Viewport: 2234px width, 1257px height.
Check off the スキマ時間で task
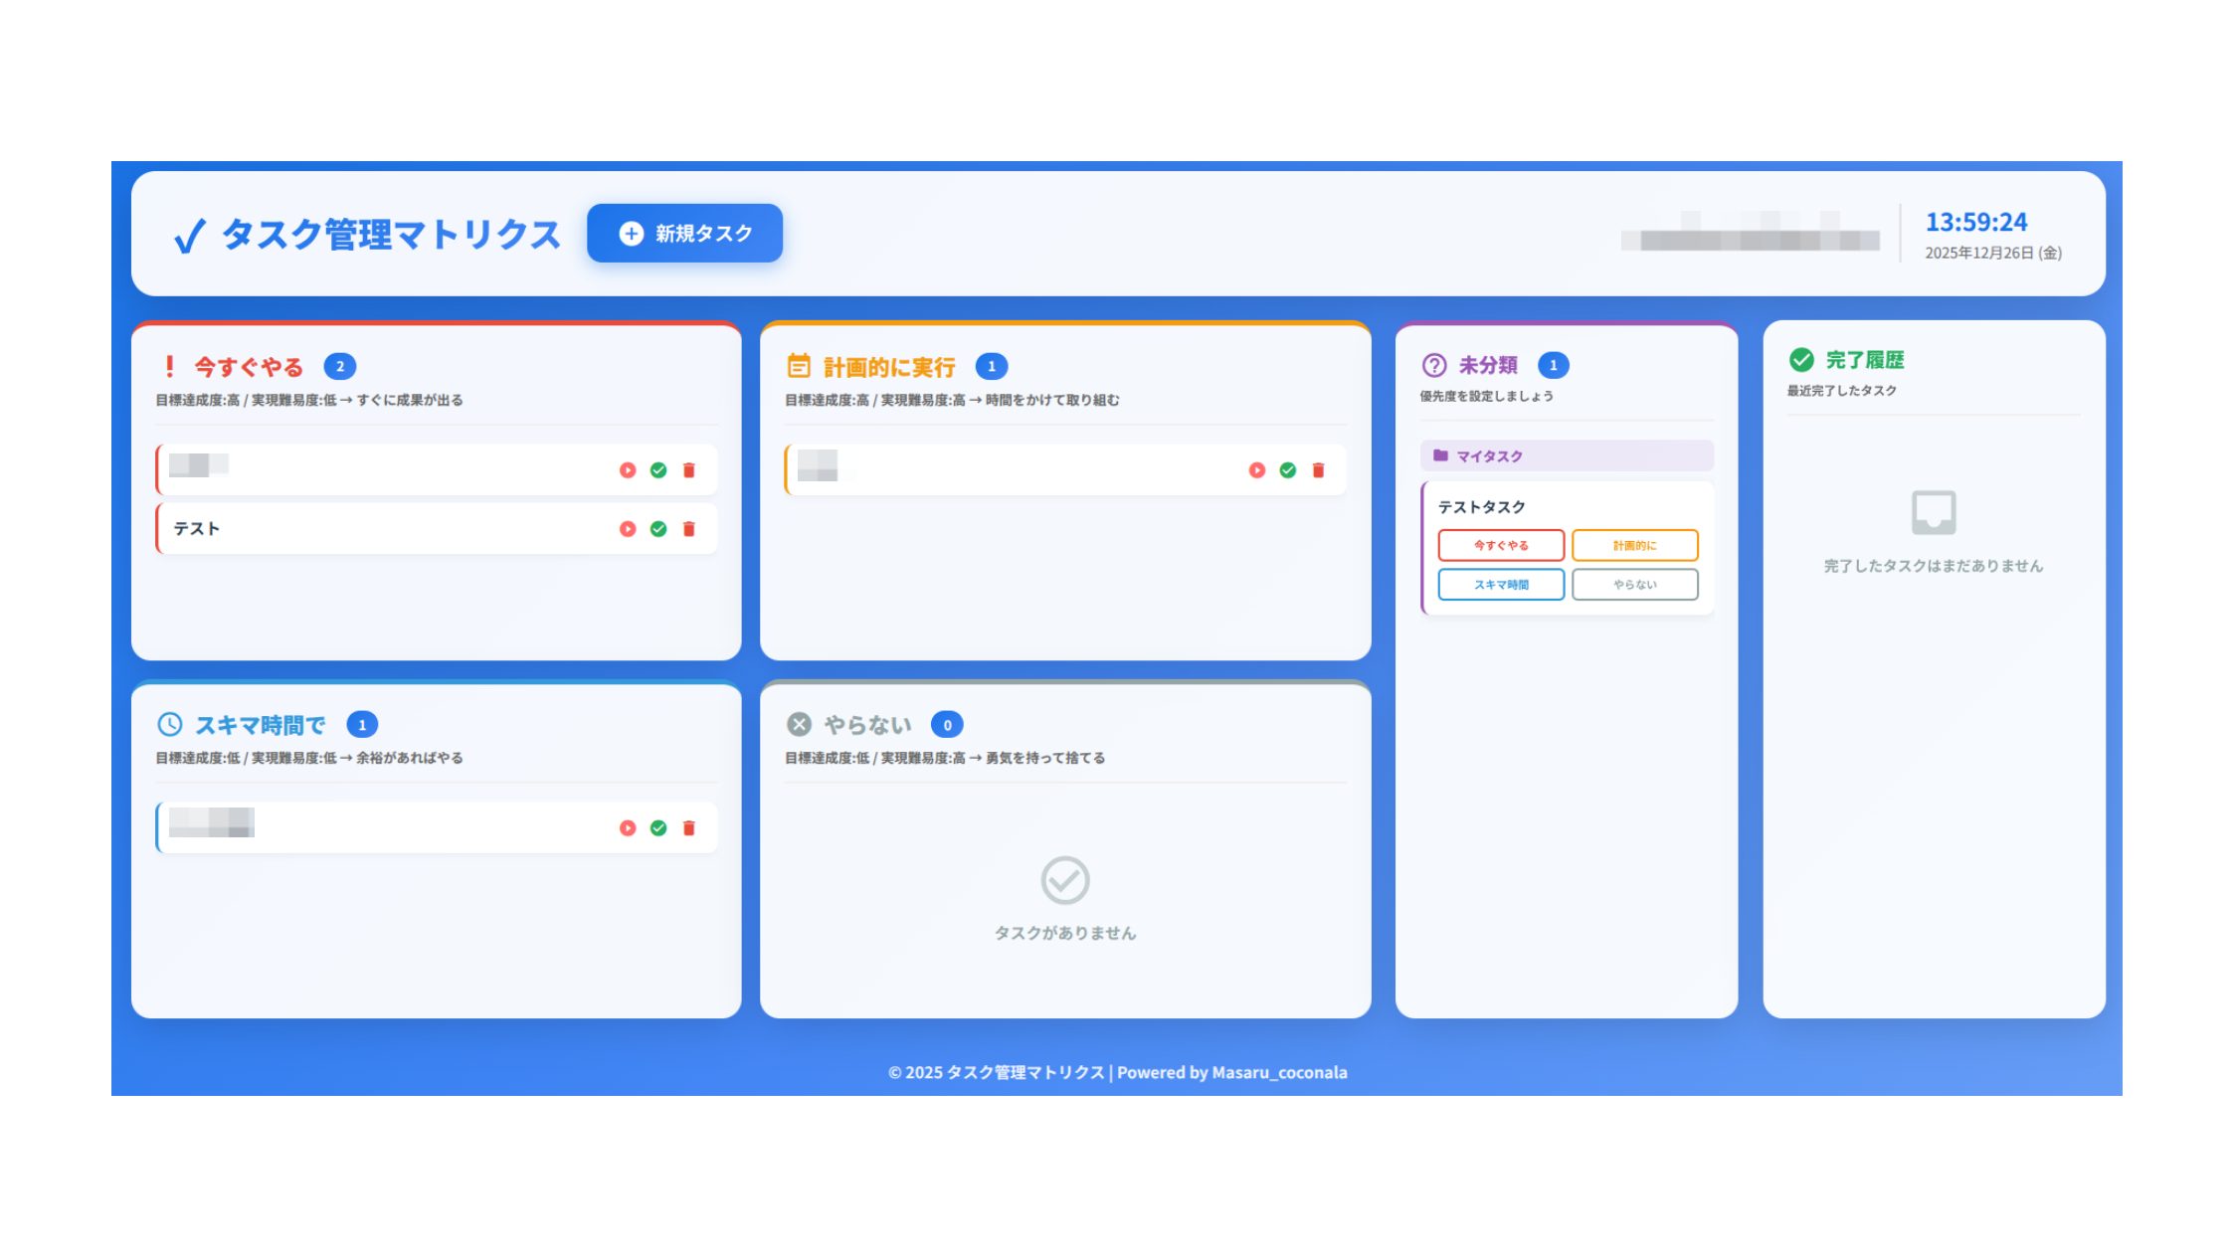tap(658, 828)
